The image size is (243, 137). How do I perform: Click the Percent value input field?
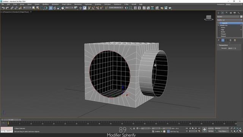[231, 48]
